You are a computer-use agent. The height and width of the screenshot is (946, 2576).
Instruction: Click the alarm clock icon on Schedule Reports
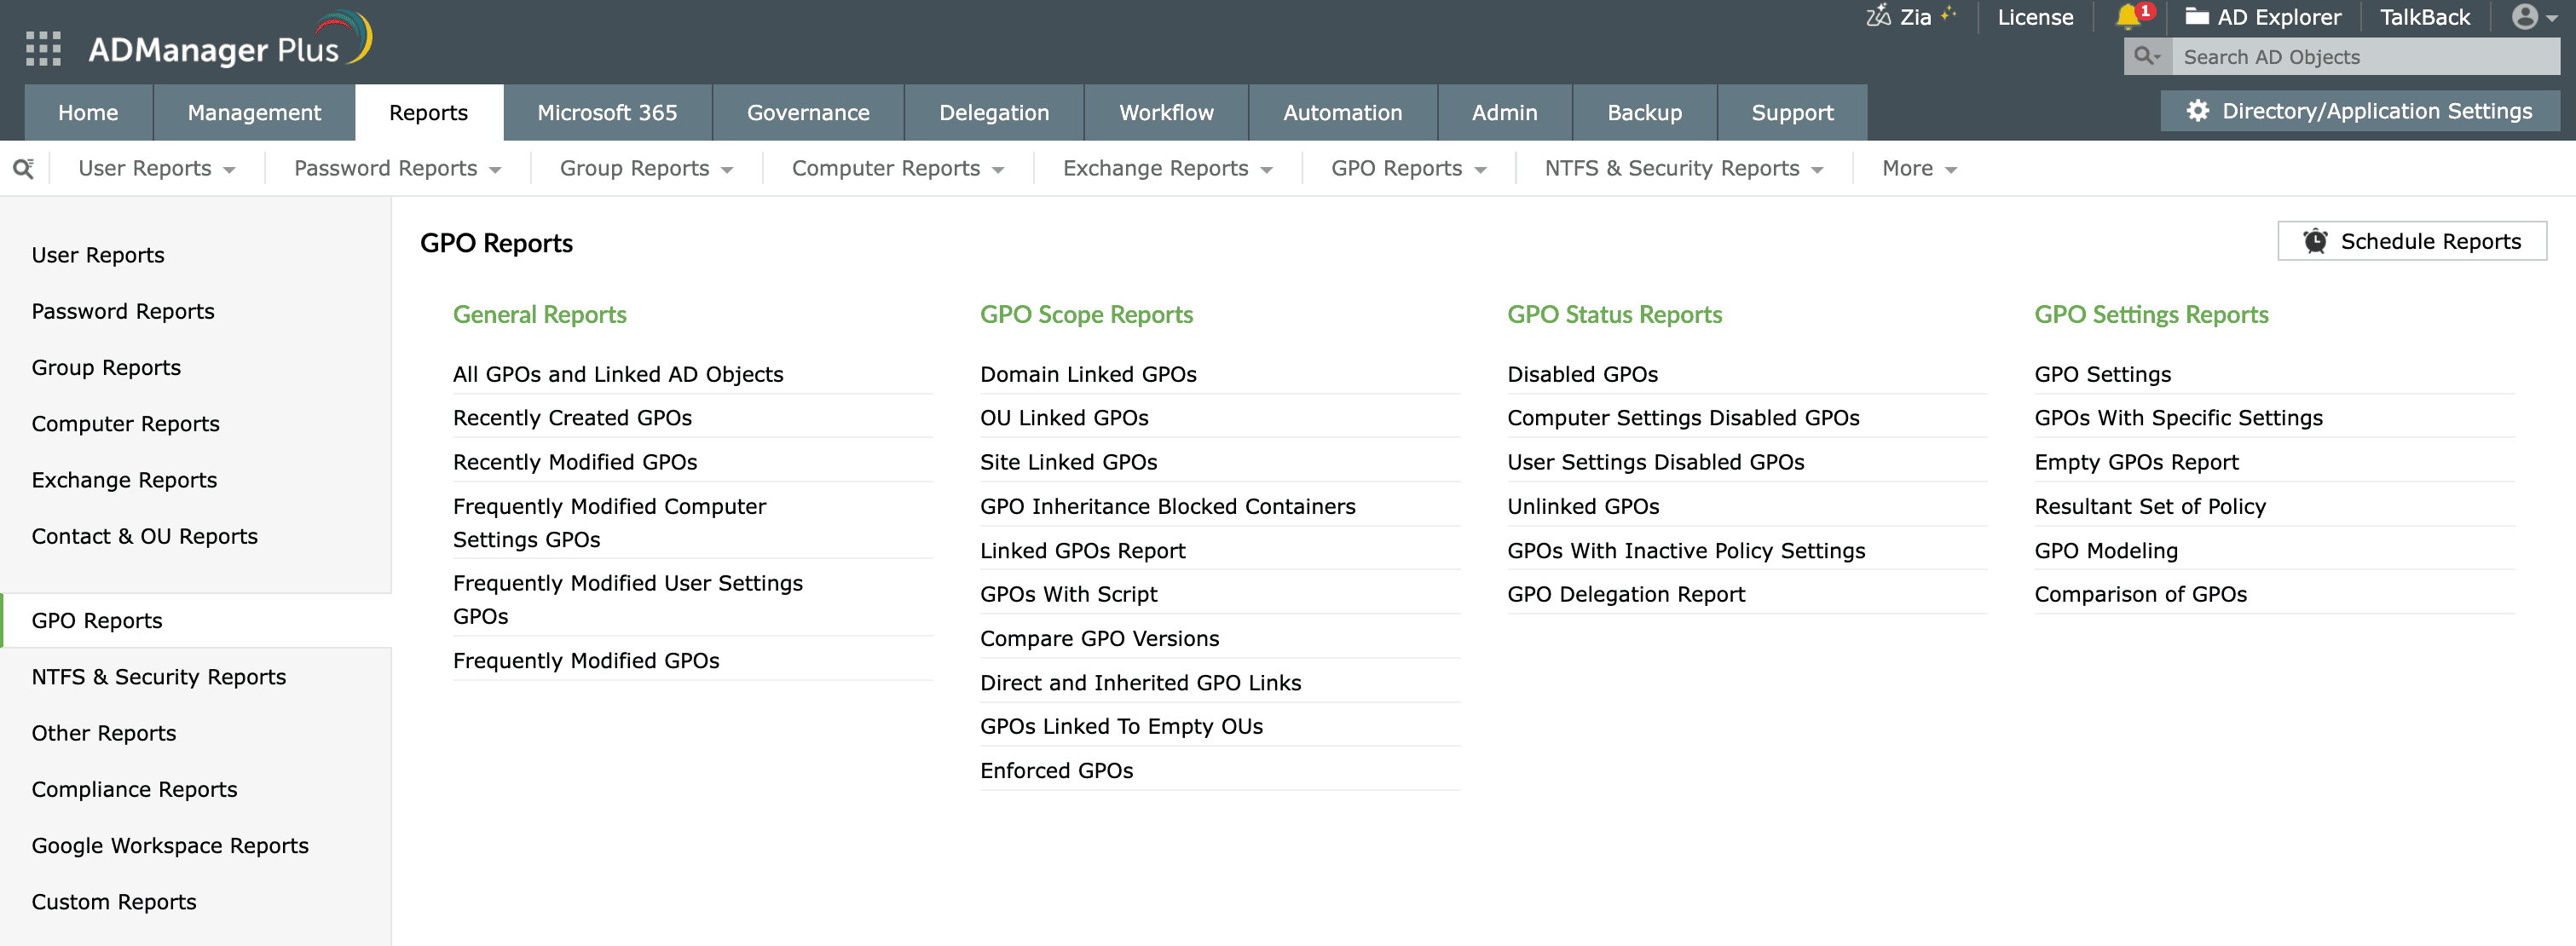point(2315,241)
